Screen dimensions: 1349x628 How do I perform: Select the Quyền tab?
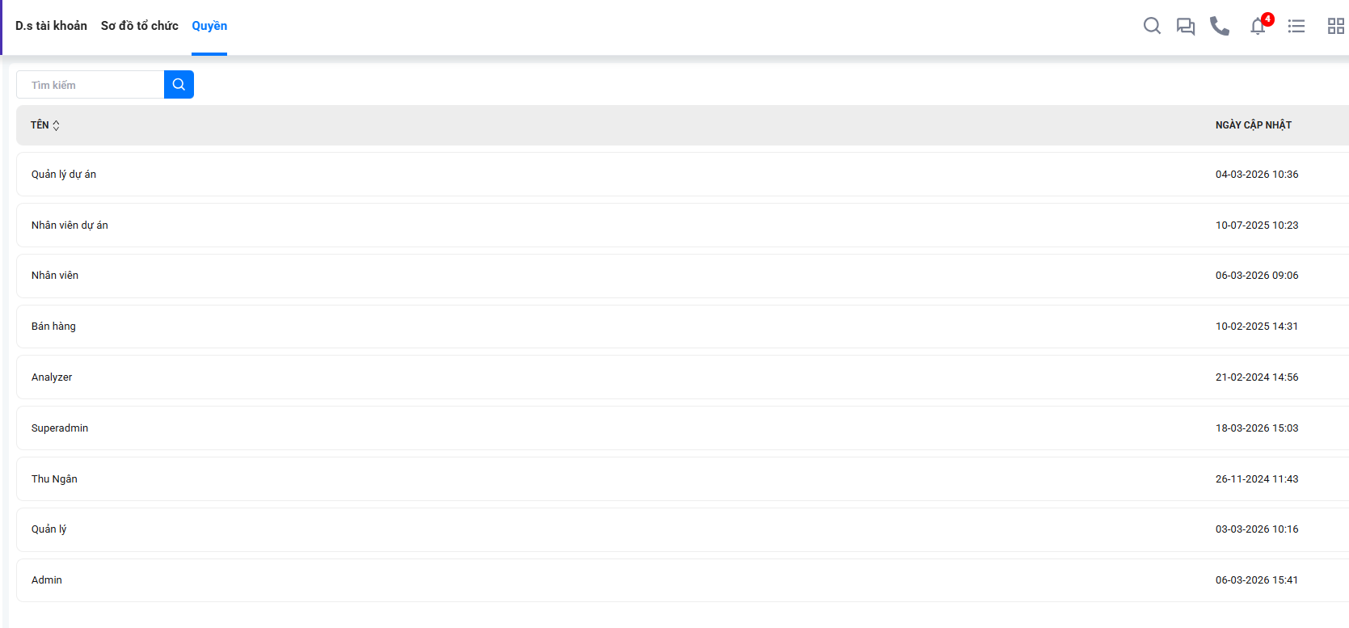(x=209, y=26)
